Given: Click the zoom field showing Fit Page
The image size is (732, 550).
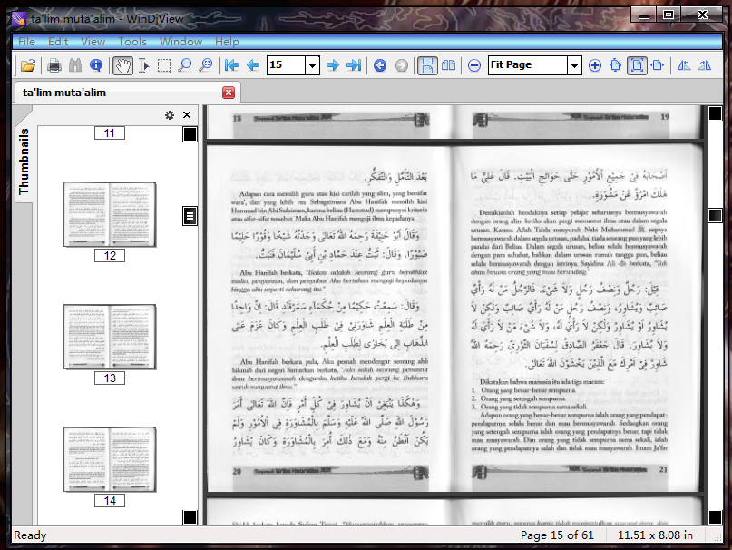Looking at the screenshot, I should [528, 65].
